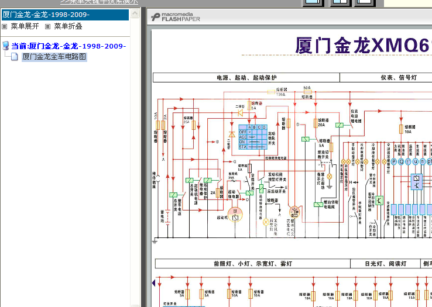Click the 菜单折叠 collapse-menu icon
Viewport: 432px width, 307px height.
click(47, 26)
